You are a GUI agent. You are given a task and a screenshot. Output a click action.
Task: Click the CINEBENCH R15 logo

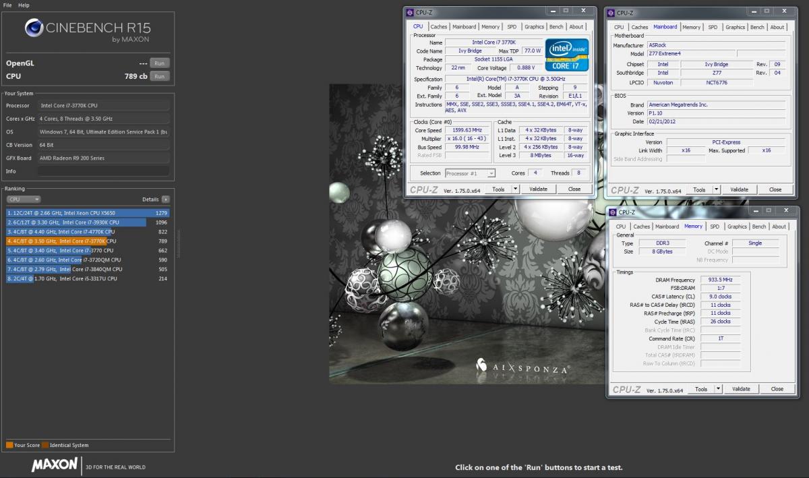pos(88,30)
